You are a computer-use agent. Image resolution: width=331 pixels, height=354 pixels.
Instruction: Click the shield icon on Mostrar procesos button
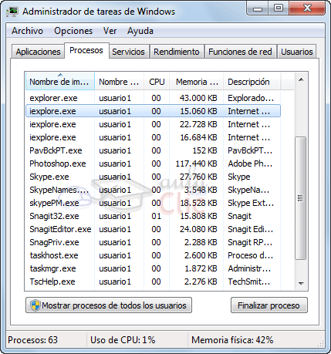coord(35,305)
